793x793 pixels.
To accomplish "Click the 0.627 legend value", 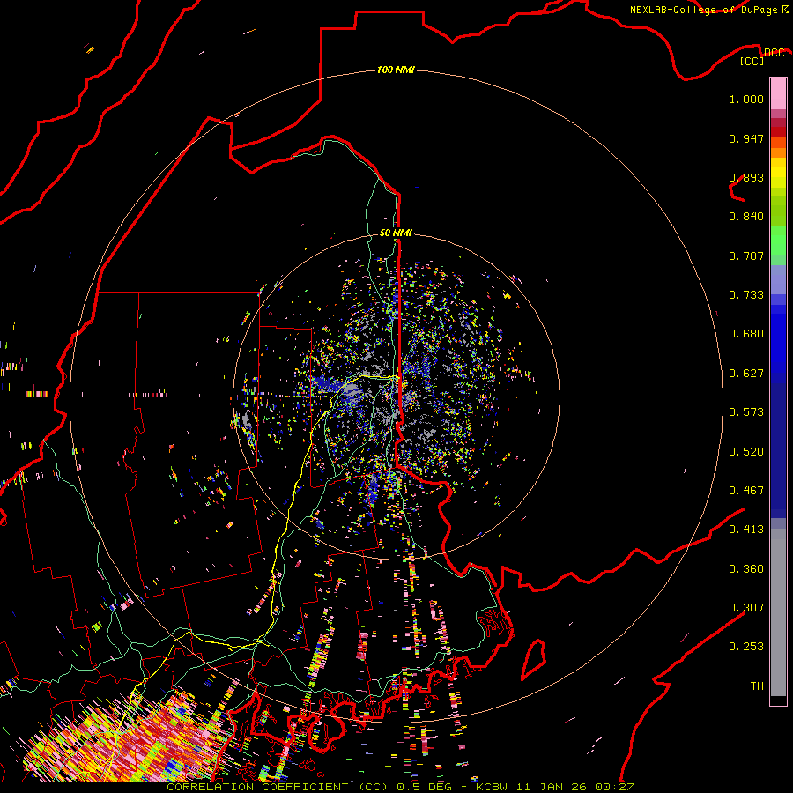I will coord(746,374).
